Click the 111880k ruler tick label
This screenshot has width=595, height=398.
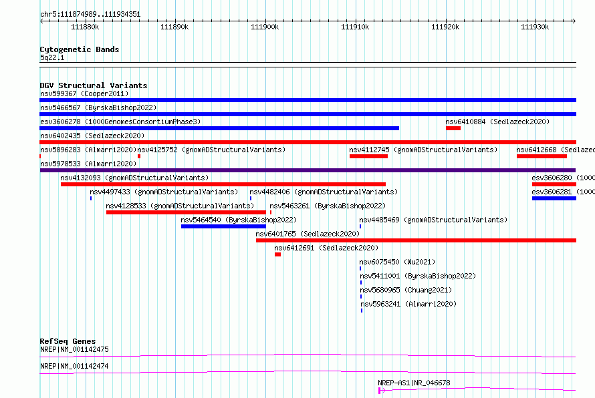(85, 27)
